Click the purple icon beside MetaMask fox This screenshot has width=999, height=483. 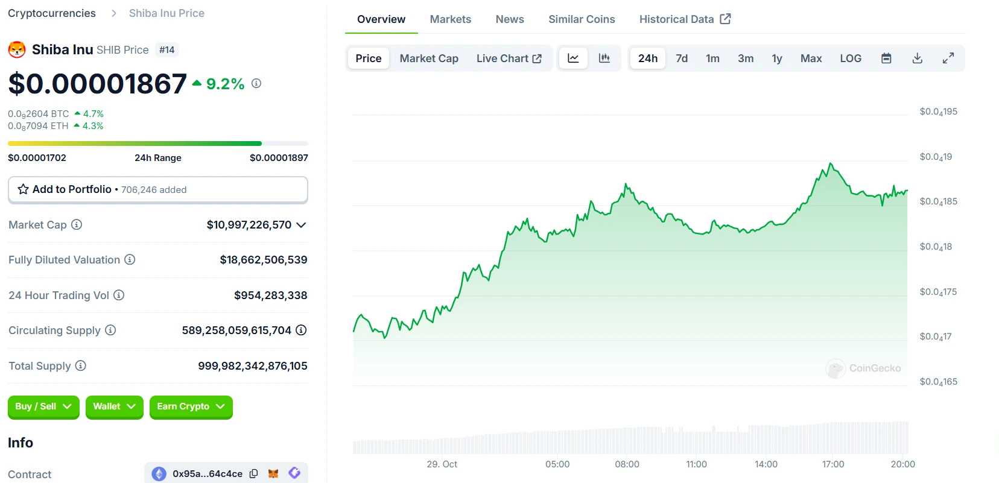coord(294,473)
